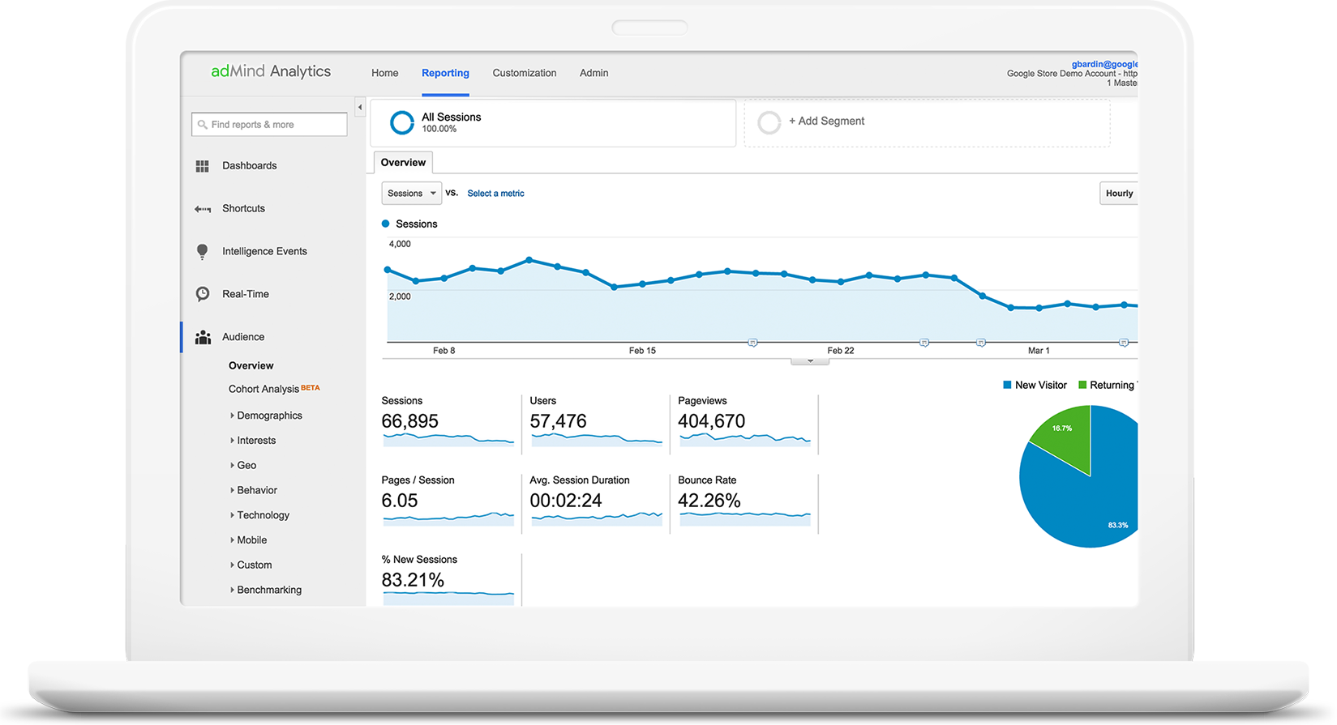Click the Add Segment circle icon
Image resolution: width=1337 pixels, height=725 pixels.
(769, 122)
